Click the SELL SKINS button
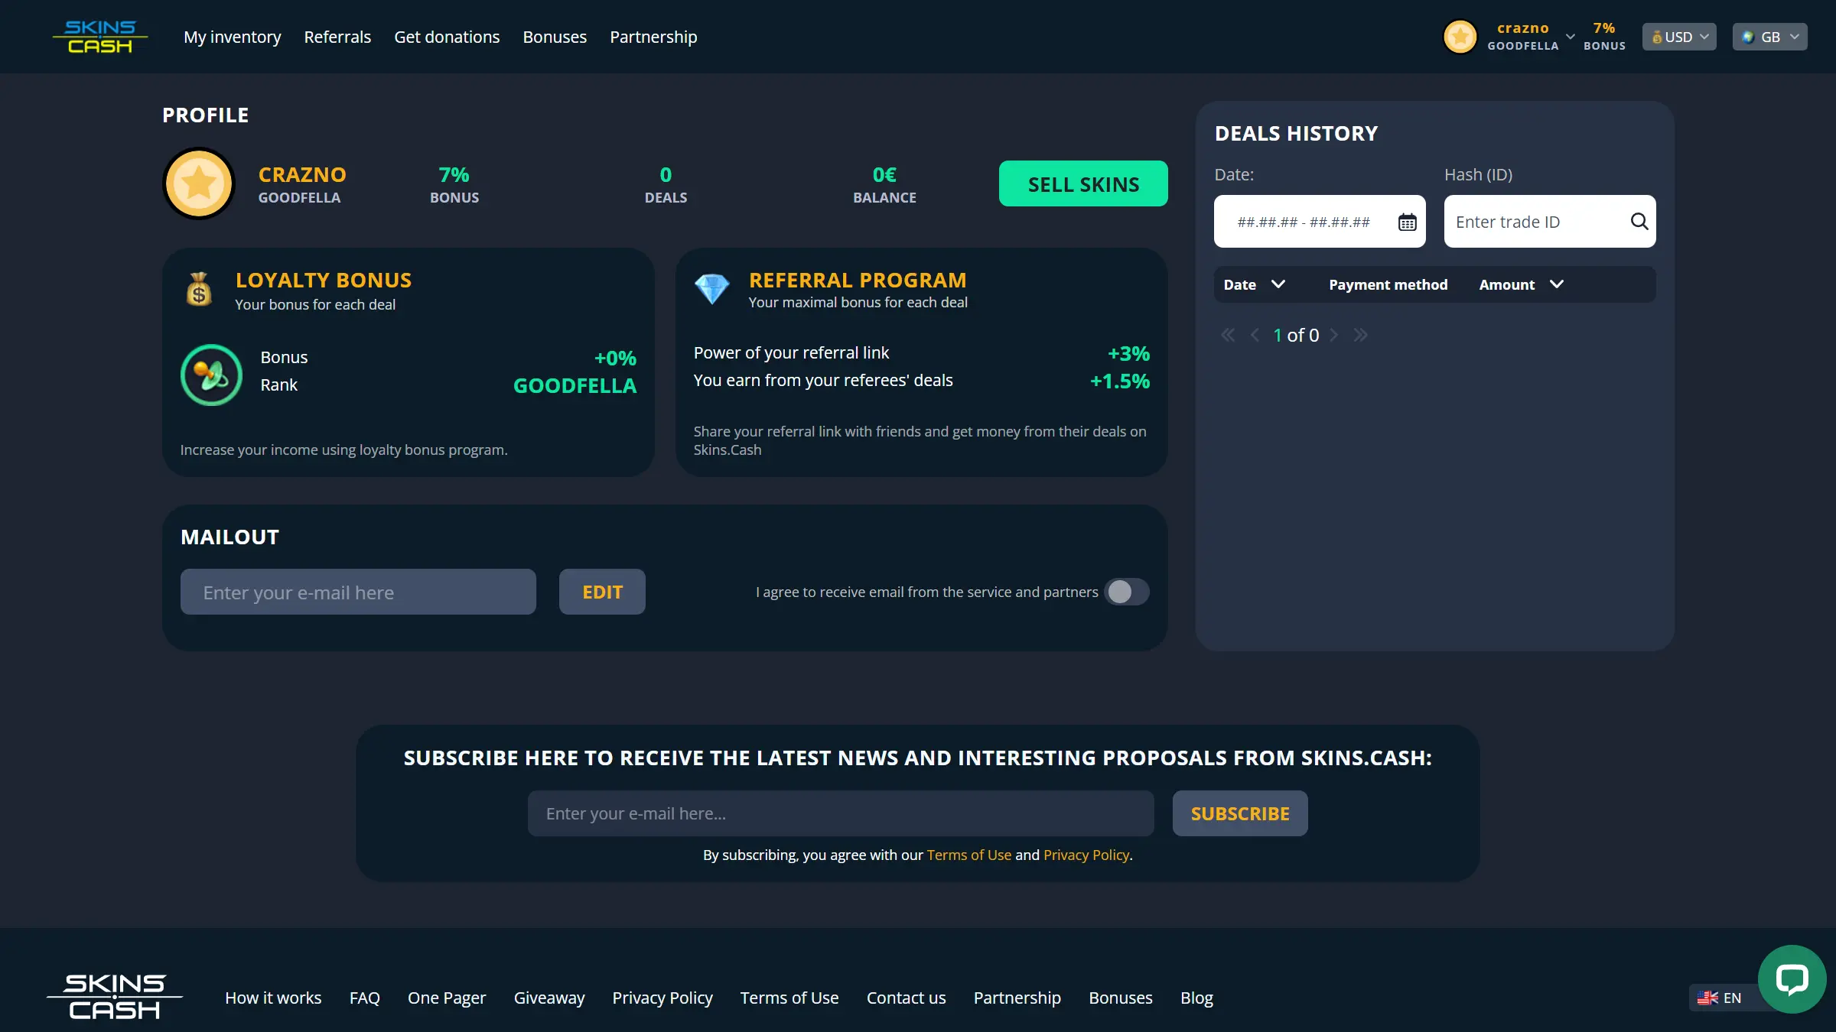Screen dimensions: 1836x1032 coord(1083,183)
